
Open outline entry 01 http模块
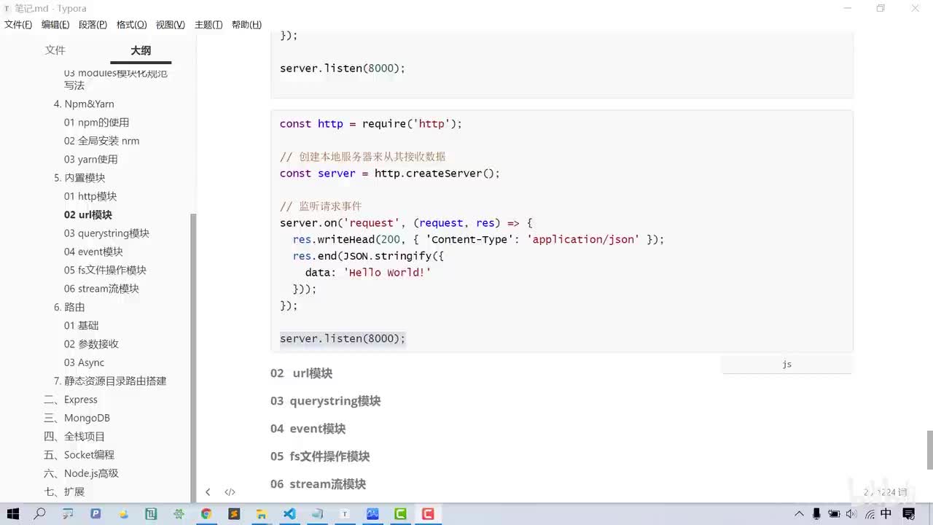tap(90, 196)
